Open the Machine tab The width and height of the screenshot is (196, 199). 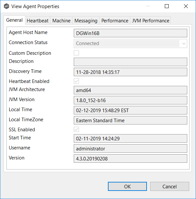coord(61,21)
